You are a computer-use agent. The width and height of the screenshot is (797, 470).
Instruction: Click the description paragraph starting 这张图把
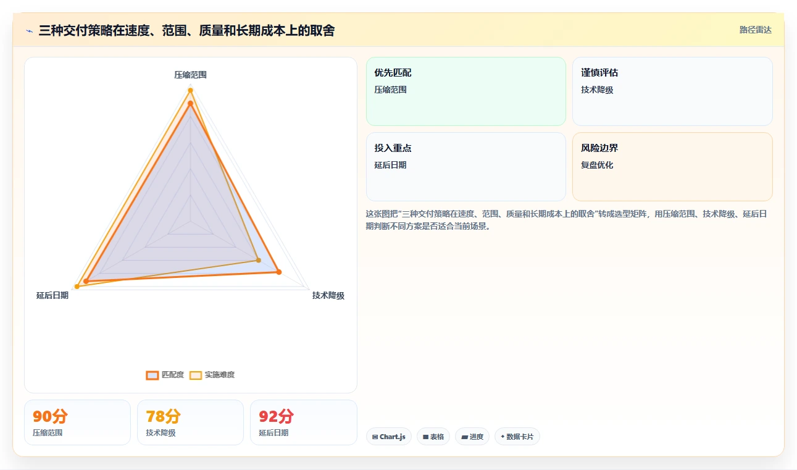(567, 220)
